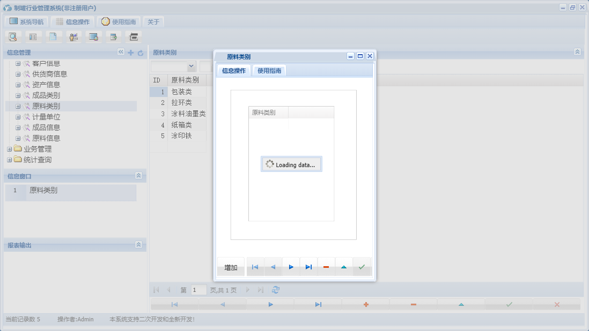Viewport: 589px width, 331px height.
Task: Select 原料类别 in the tree
Action: pos(46,106)
